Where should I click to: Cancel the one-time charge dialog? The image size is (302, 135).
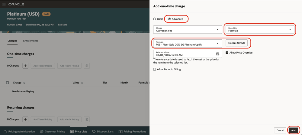280,130
